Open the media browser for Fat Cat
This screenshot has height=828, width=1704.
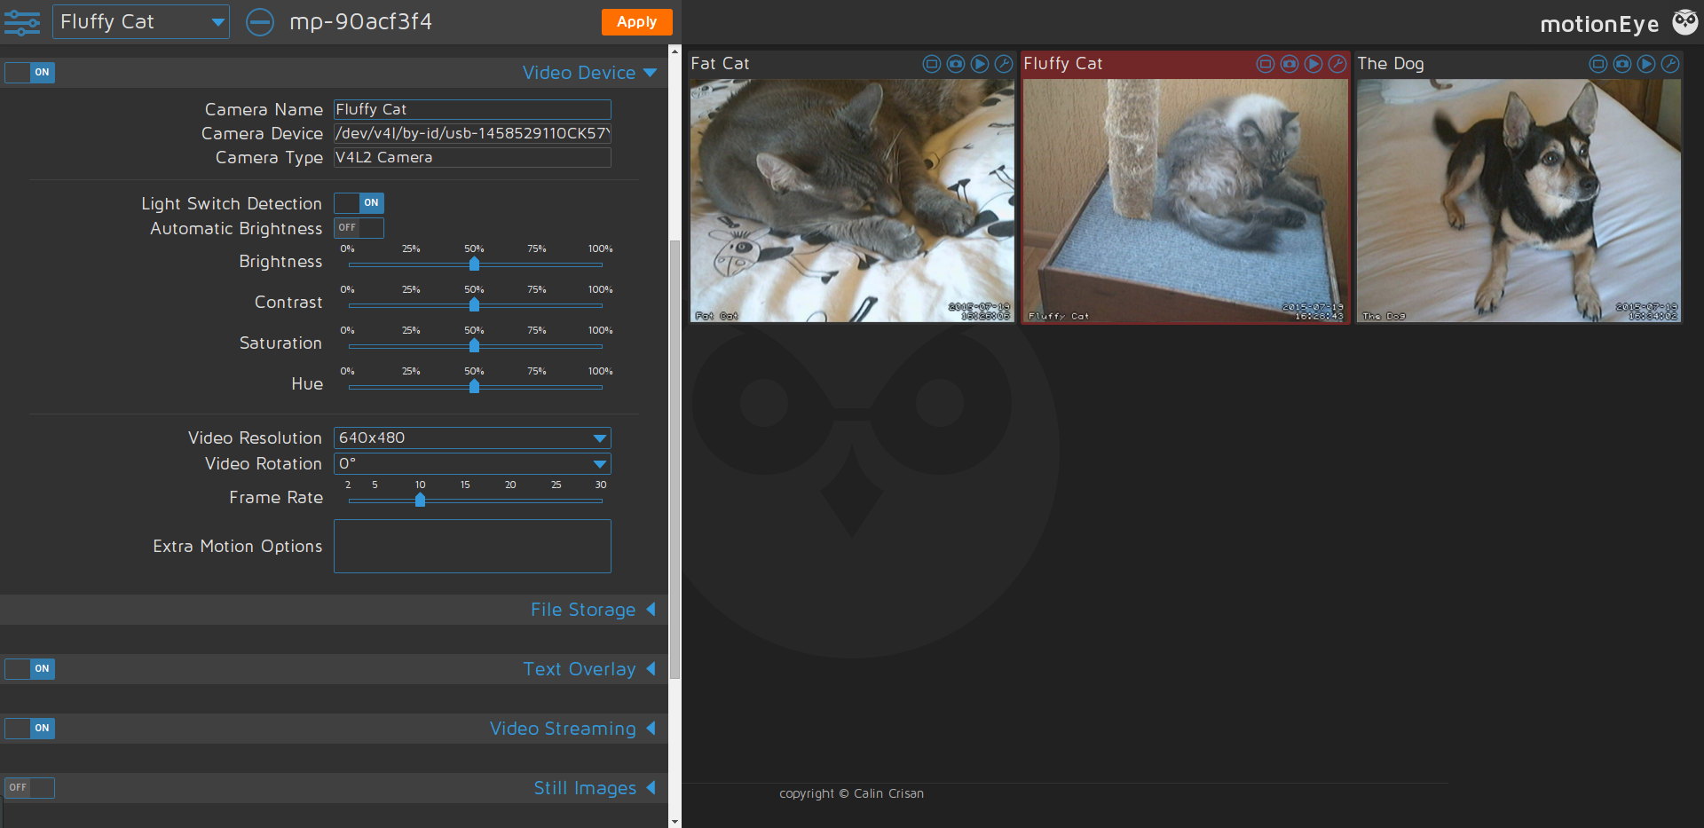click(980, 63)
